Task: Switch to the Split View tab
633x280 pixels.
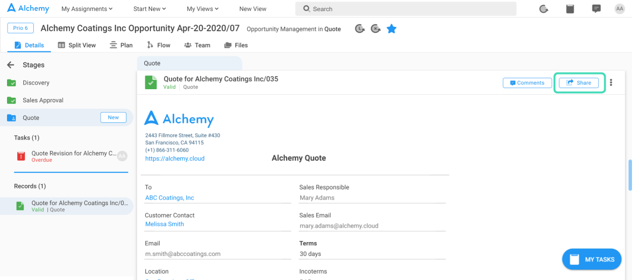Action: coord(77,45)
